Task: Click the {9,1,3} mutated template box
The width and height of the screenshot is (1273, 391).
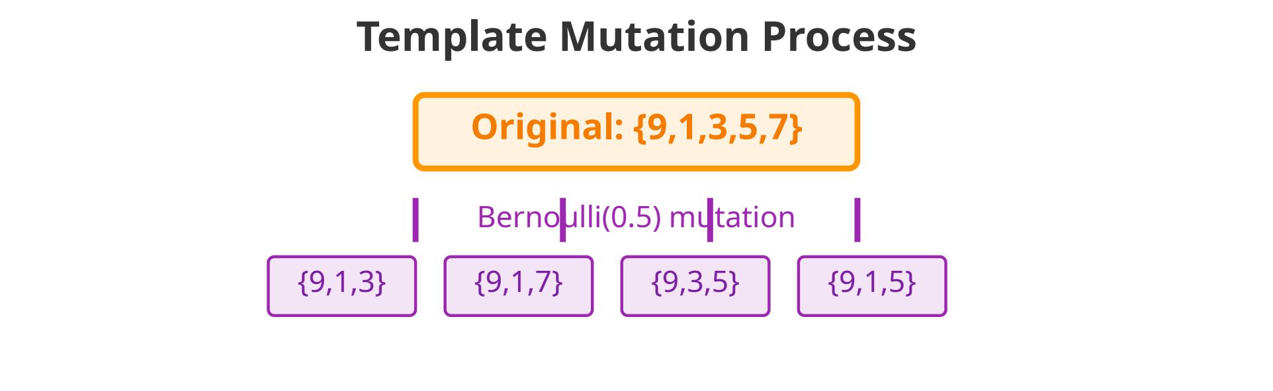Action: point(342,286)
